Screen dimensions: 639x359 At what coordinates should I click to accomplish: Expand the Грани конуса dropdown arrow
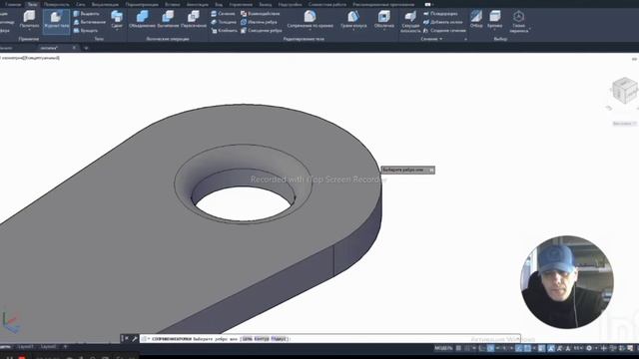pos(353,30)
